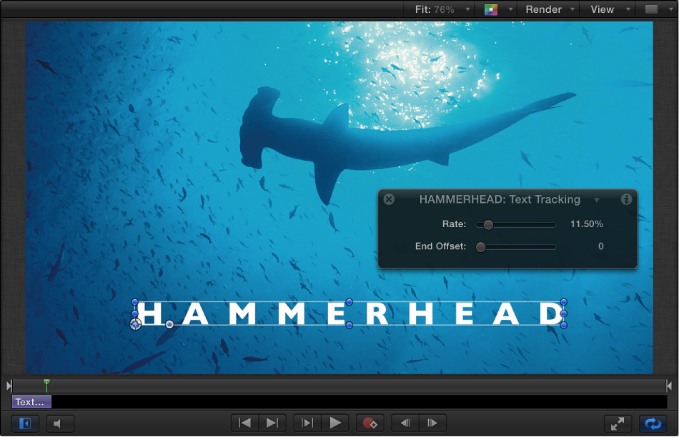The width and height of the screenshot is (679, 437).
Task: Go to end of project
Action: (272, 423)
